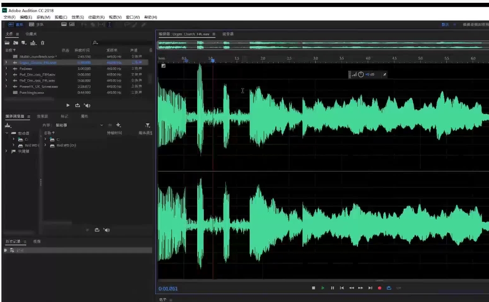Collapse 驱动器 tree node
The image size is (489, 302).
7,133
